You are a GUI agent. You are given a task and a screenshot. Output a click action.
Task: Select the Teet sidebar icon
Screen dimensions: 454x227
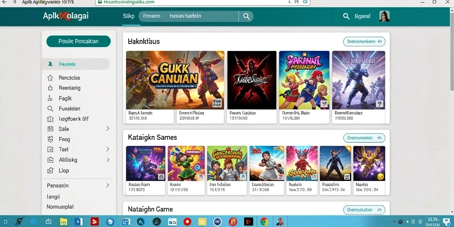coord(50,149)
